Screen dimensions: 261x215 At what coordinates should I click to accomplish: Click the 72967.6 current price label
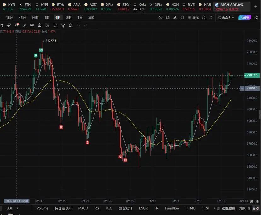[x=252, y=75]
